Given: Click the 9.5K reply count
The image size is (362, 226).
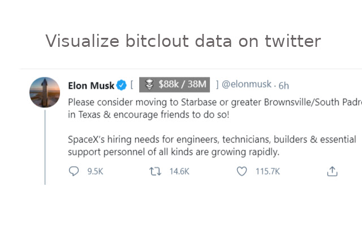Looking at the screenshot, I should [x=95, y=171].
